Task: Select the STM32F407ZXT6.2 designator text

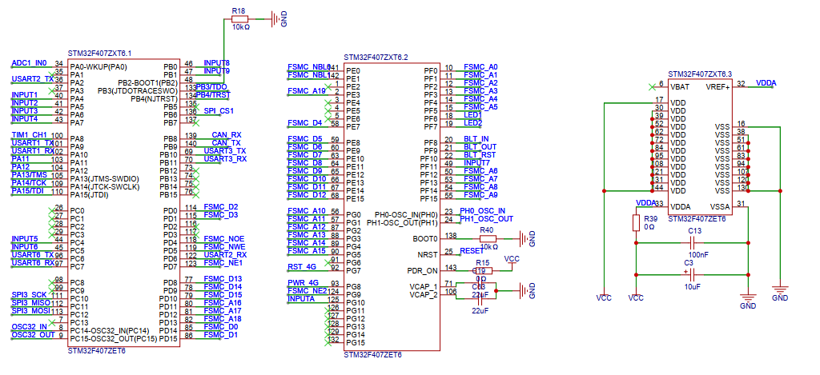Action: [x=376, y=57]
